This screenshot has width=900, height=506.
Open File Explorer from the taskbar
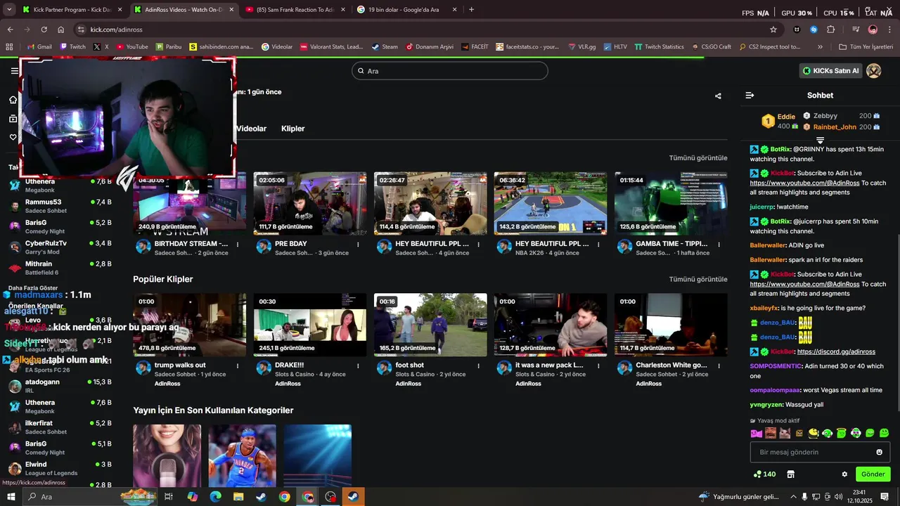238,497
